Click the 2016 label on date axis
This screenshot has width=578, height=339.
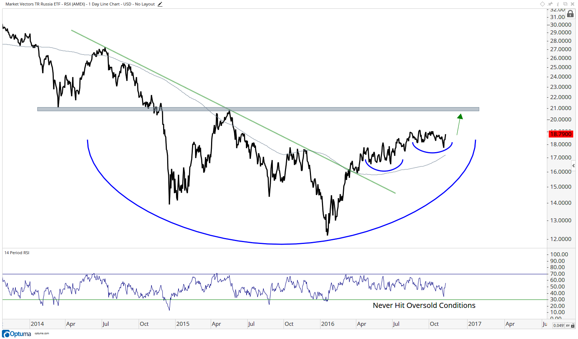coord(328,324)
